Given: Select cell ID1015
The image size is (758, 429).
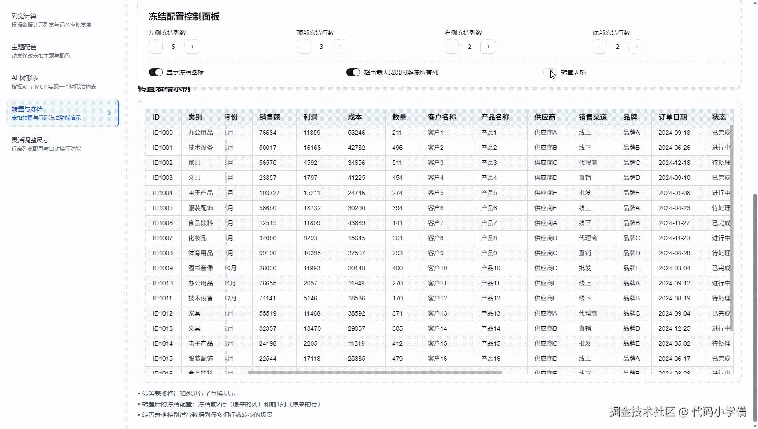Looking at the screenshot, I should (x=163, y=359).
